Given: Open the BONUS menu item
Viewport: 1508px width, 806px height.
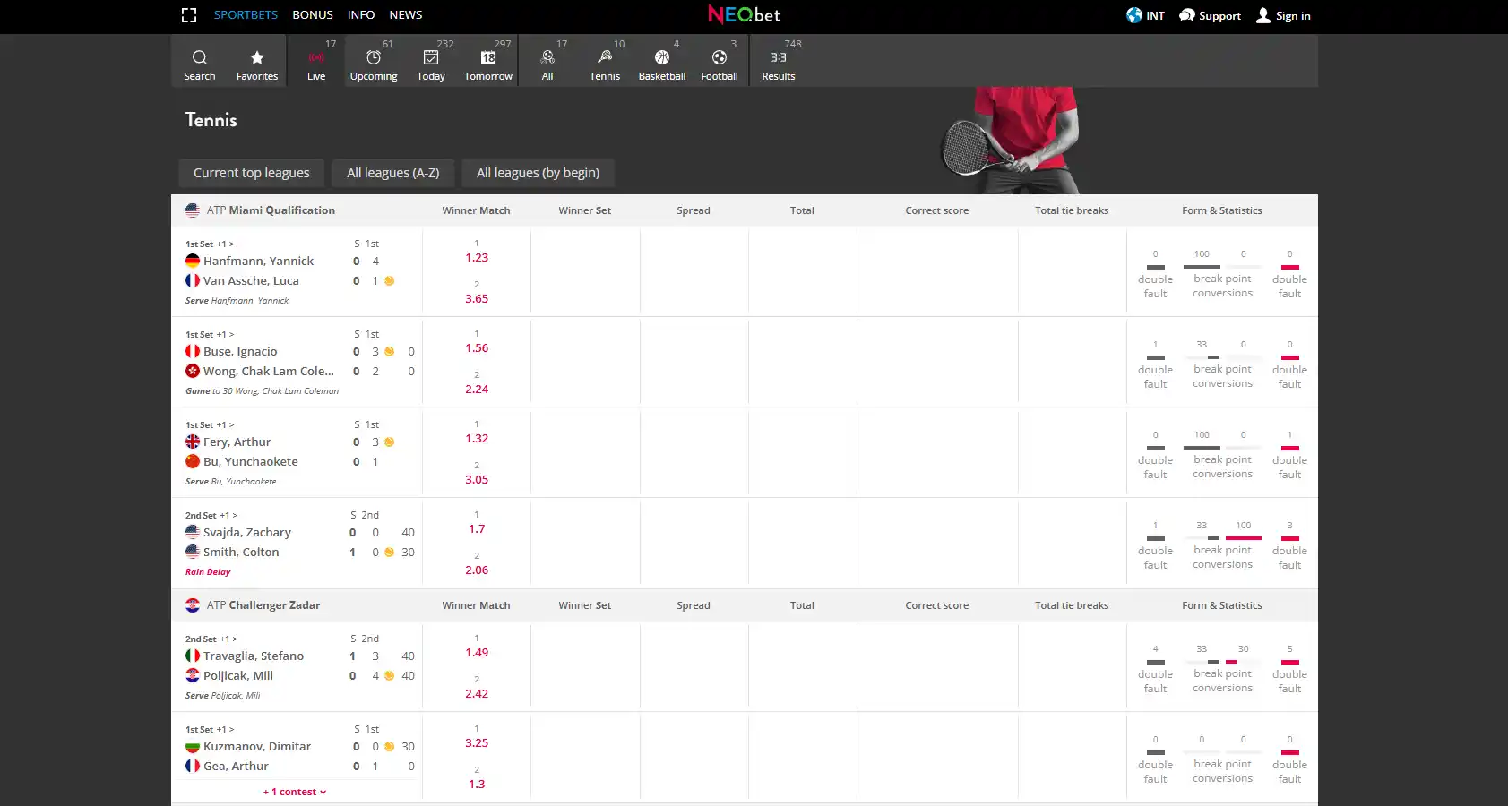Looking at the screenshot, I should pyautogui.click(x=313, y=15).
